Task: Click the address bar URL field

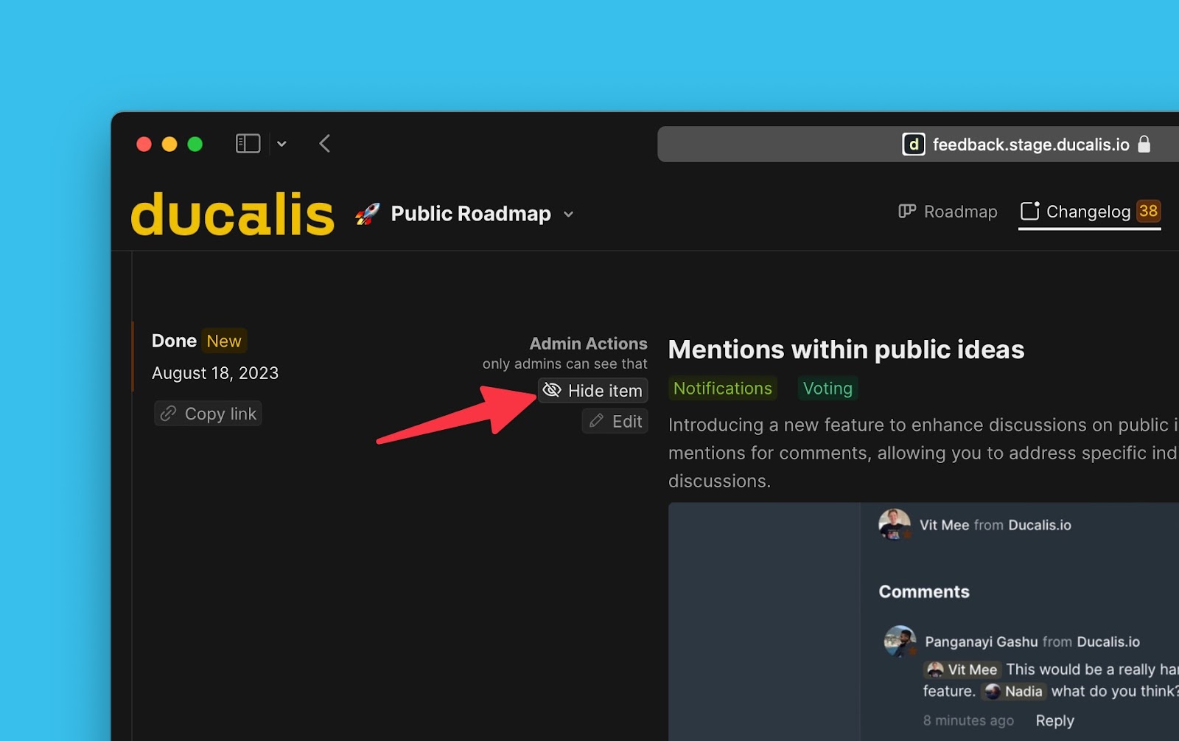Action: pos(1030,145)
